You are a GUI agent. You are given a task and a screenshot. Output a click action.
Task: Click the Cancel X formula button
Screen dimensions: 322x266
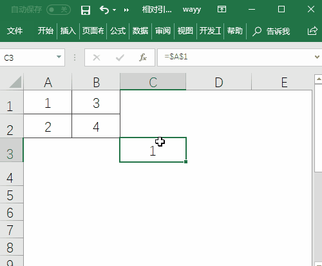[97, 57]
